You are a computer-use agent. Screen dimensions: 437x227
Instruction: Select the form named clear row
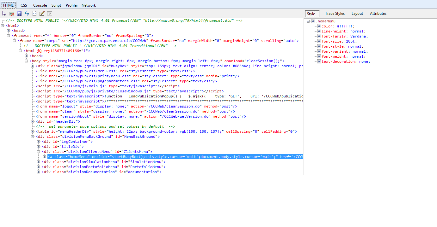[x=135, y=111]
